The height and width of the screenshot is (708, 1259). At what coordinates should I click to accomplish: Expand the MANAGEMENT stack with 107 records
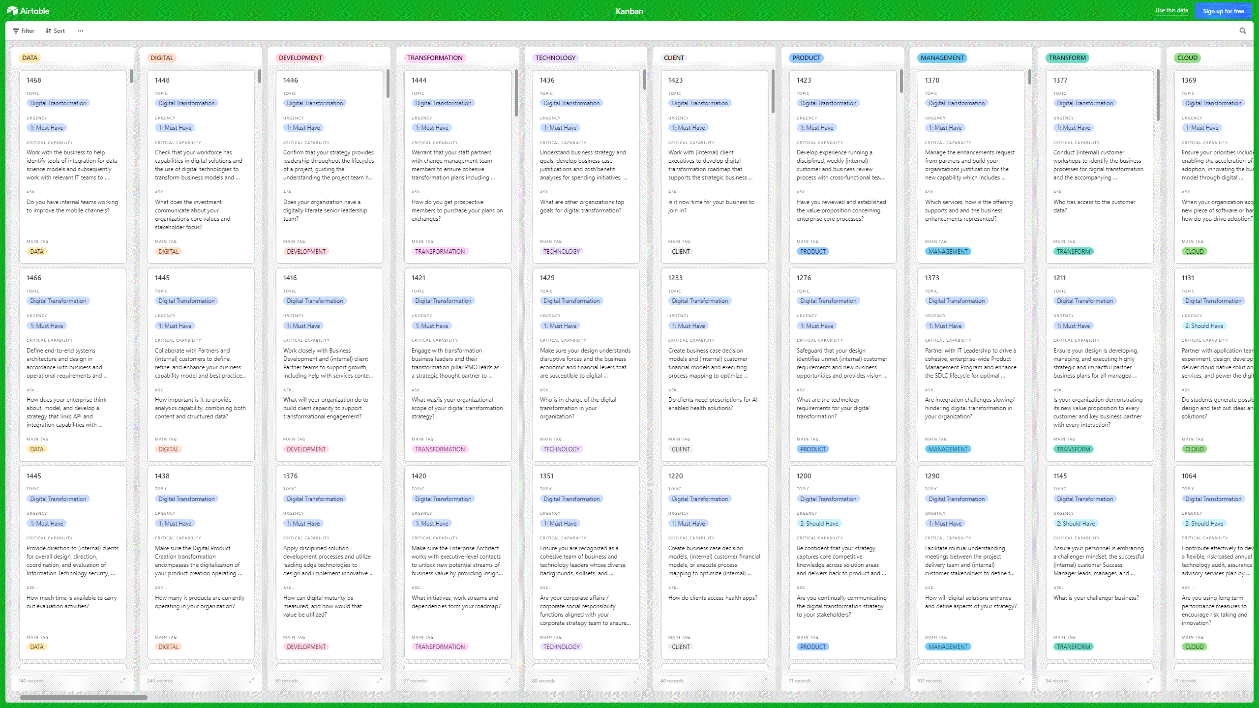1021,680
